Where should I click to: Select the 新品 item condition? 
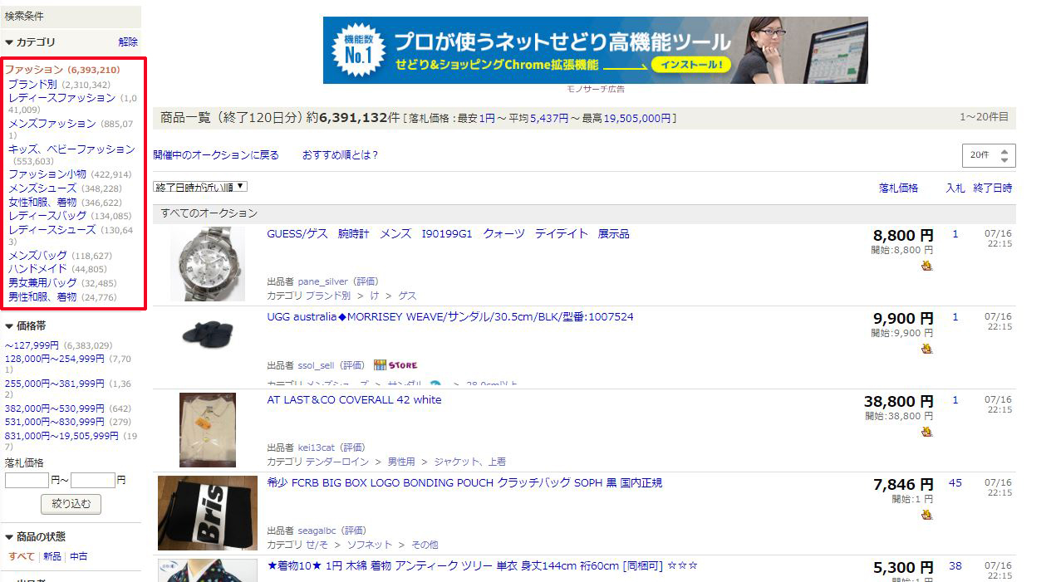pos(52,556)
